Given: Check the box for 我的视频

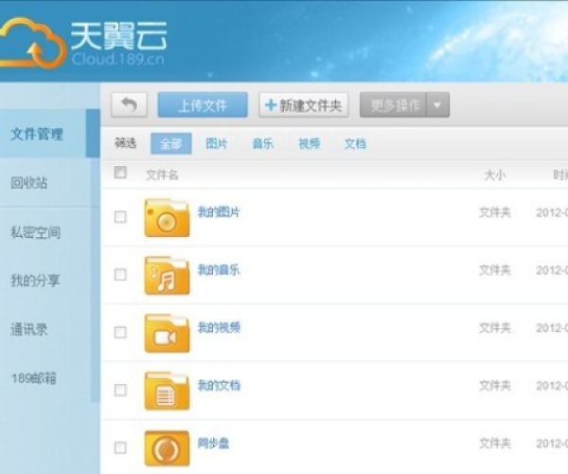Looking at the screenshot, I should click(120, 332).
